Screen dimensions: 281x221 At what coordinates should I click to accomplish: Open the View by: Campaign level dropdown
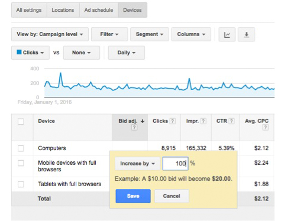click(x=50, y=34)
